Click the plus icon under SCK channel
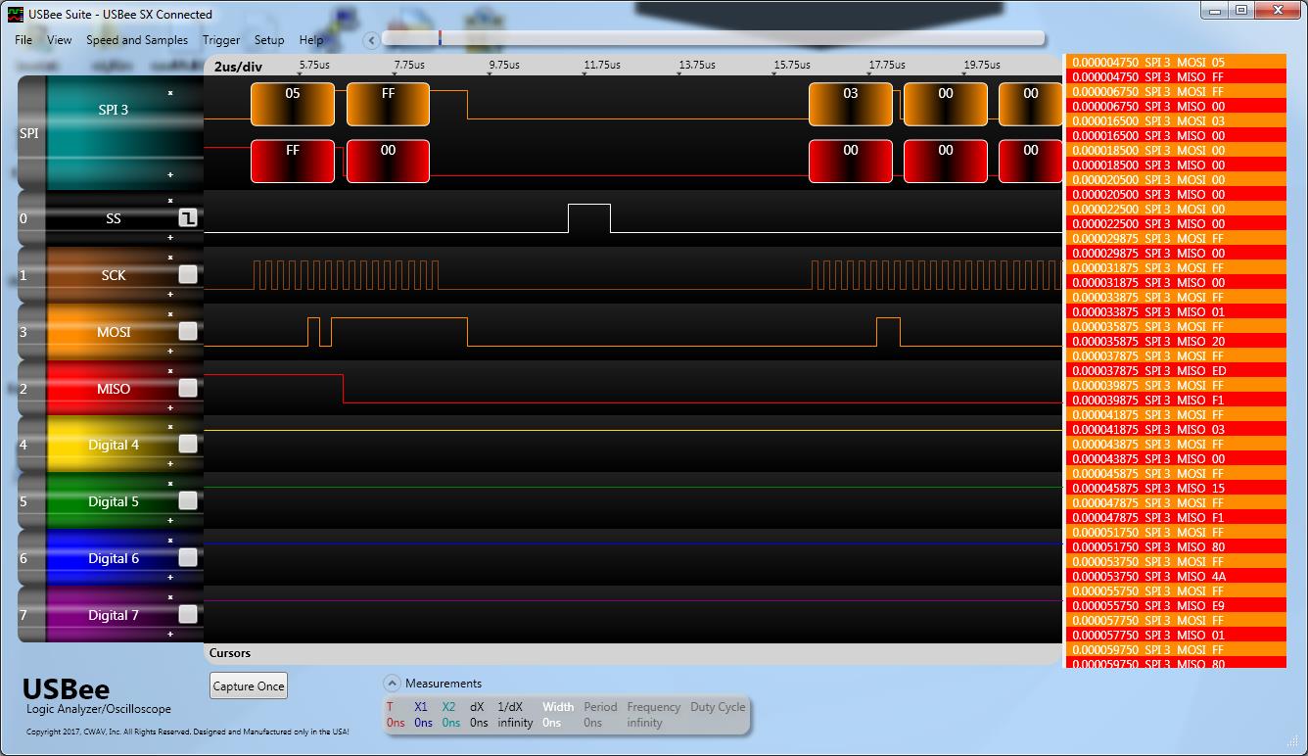Screen dimensions: 1308x756 pyautogui.click(x=170, y=294)
